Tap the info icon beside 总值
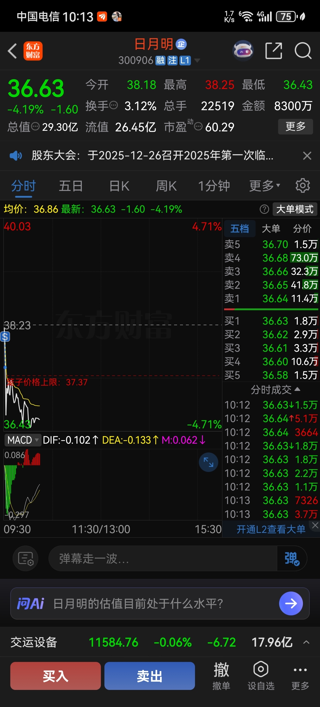 coord(35,127)
